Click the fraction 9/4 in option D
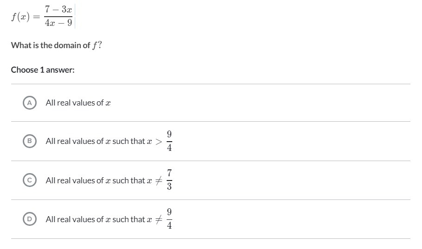This screenshot has height=249, width=422. (x=169, y=219)
